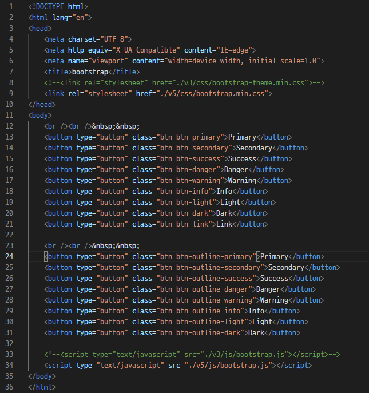Click the 'btn btn-warning' class string
Viewport: 369px width, 393px height.
[190, 180]
